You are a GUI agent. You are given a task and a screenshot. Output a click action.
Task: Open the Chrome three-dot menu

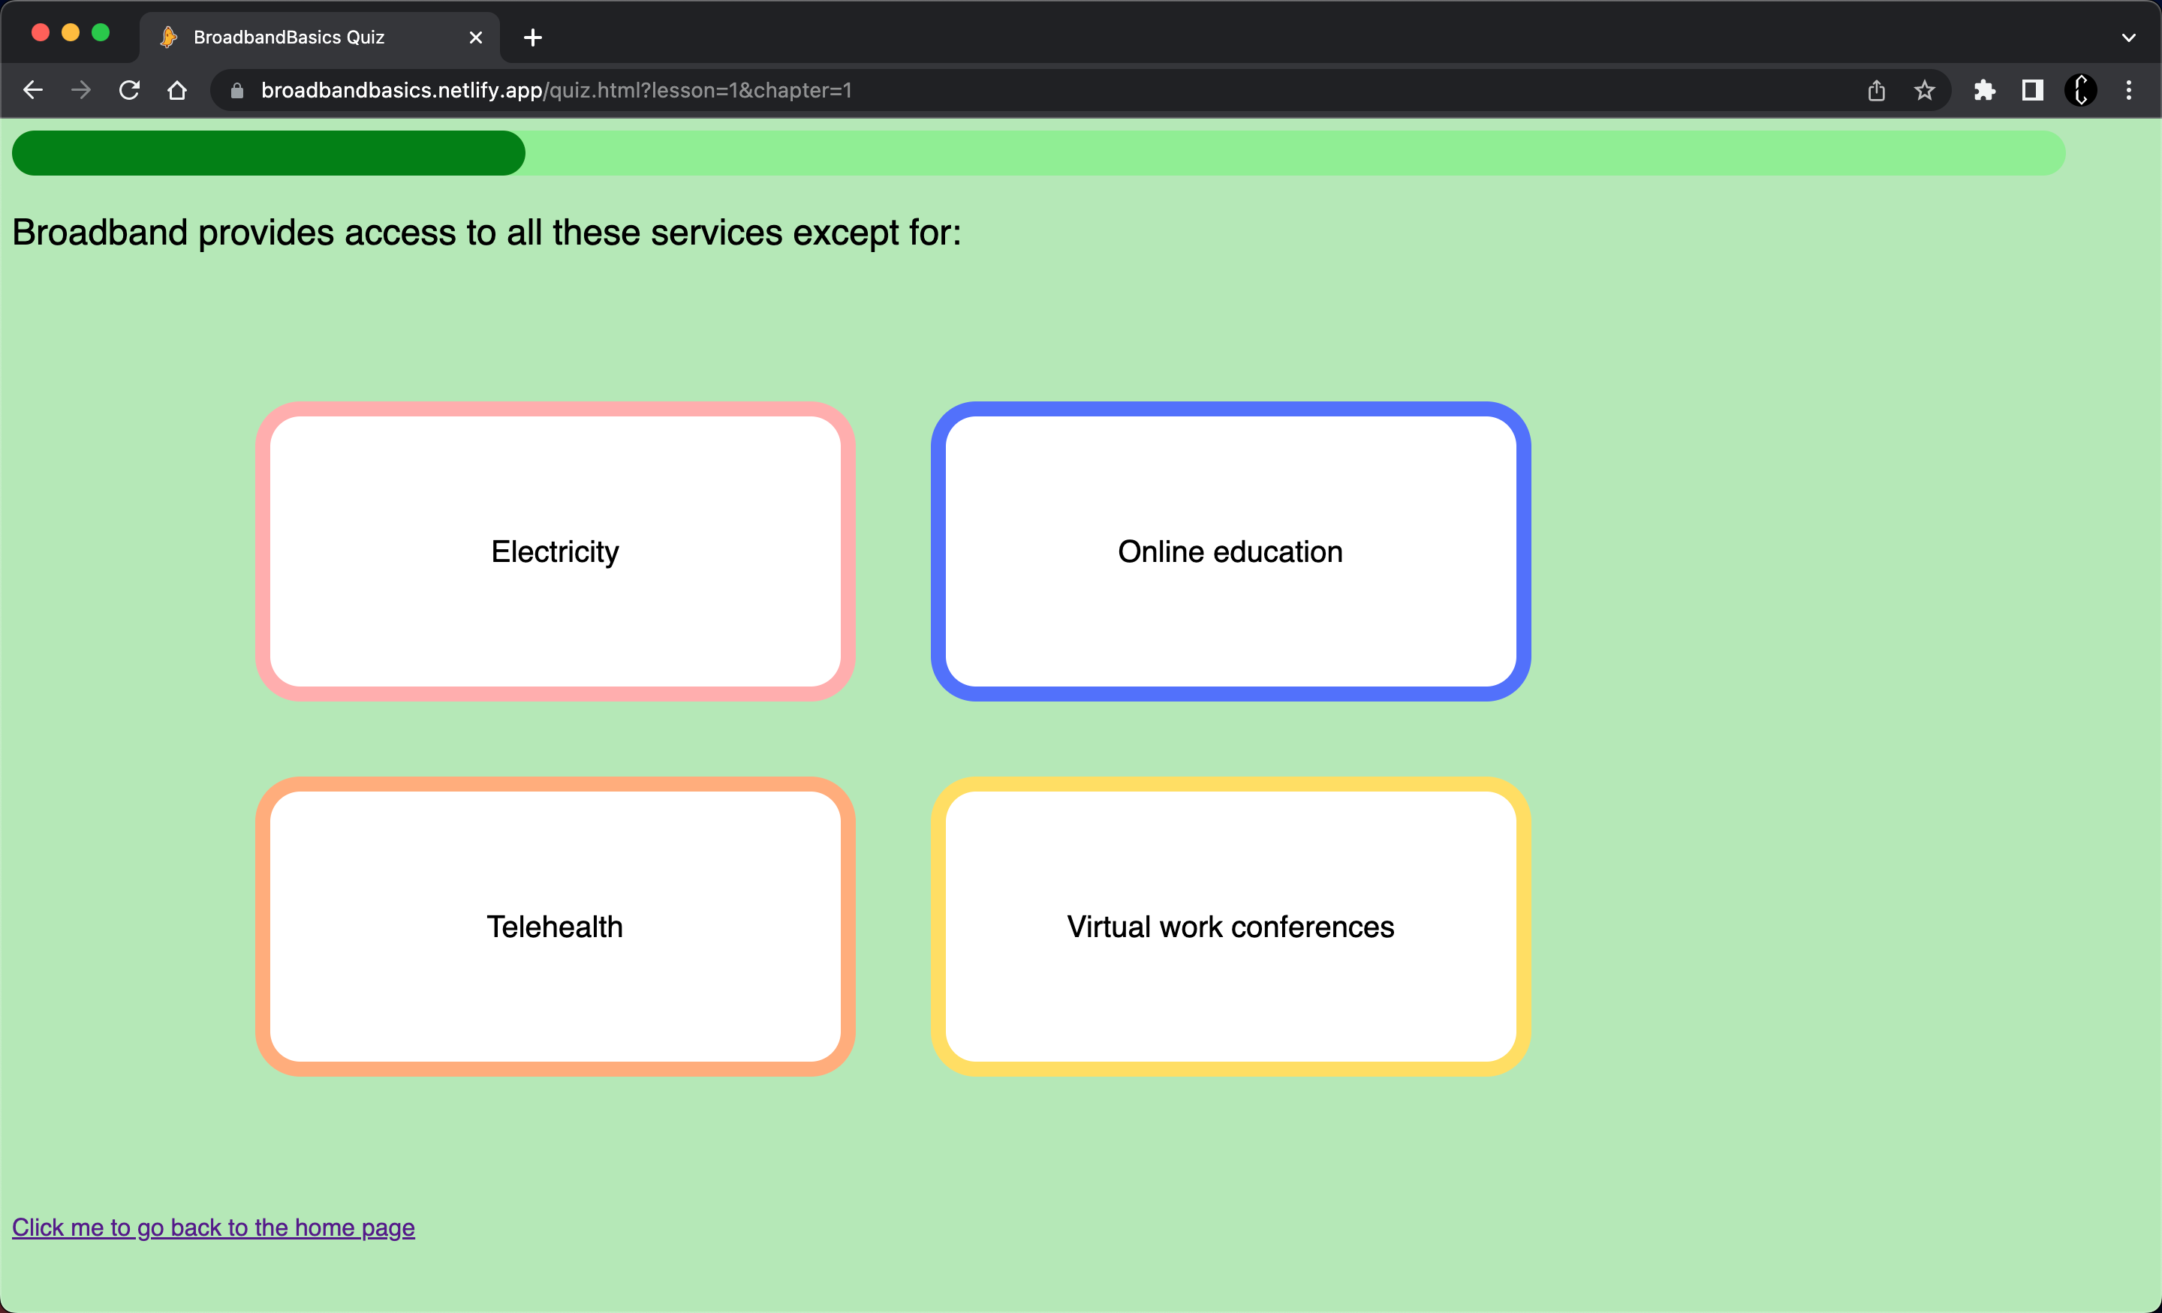2129,90
